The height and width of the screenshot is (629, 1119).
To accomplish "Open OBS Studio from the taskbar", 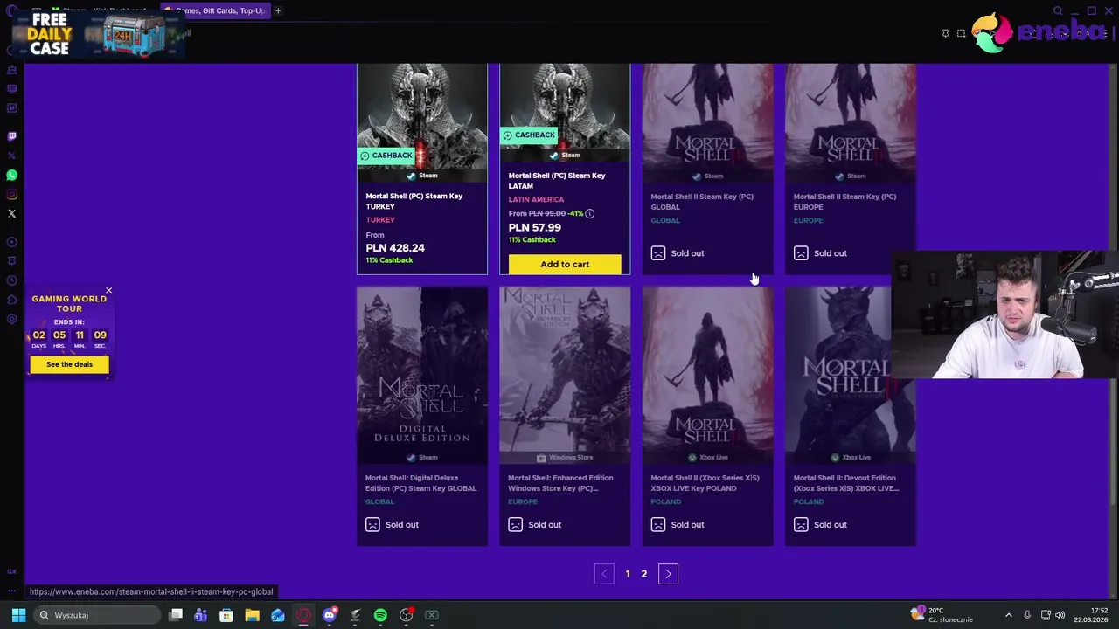I will tap(406, 615).
